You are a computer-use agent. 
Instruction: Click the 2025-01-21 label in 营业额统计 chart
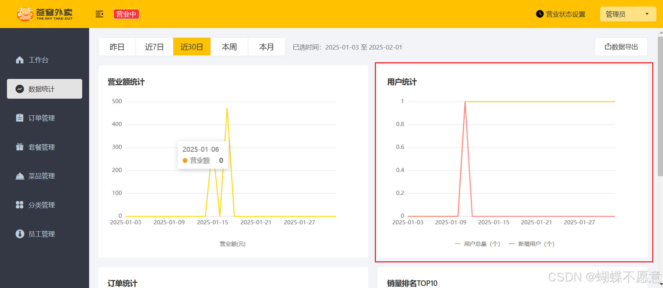click(256, 222)
